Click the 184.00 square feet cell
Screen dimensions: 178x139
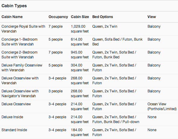point(80,132)
